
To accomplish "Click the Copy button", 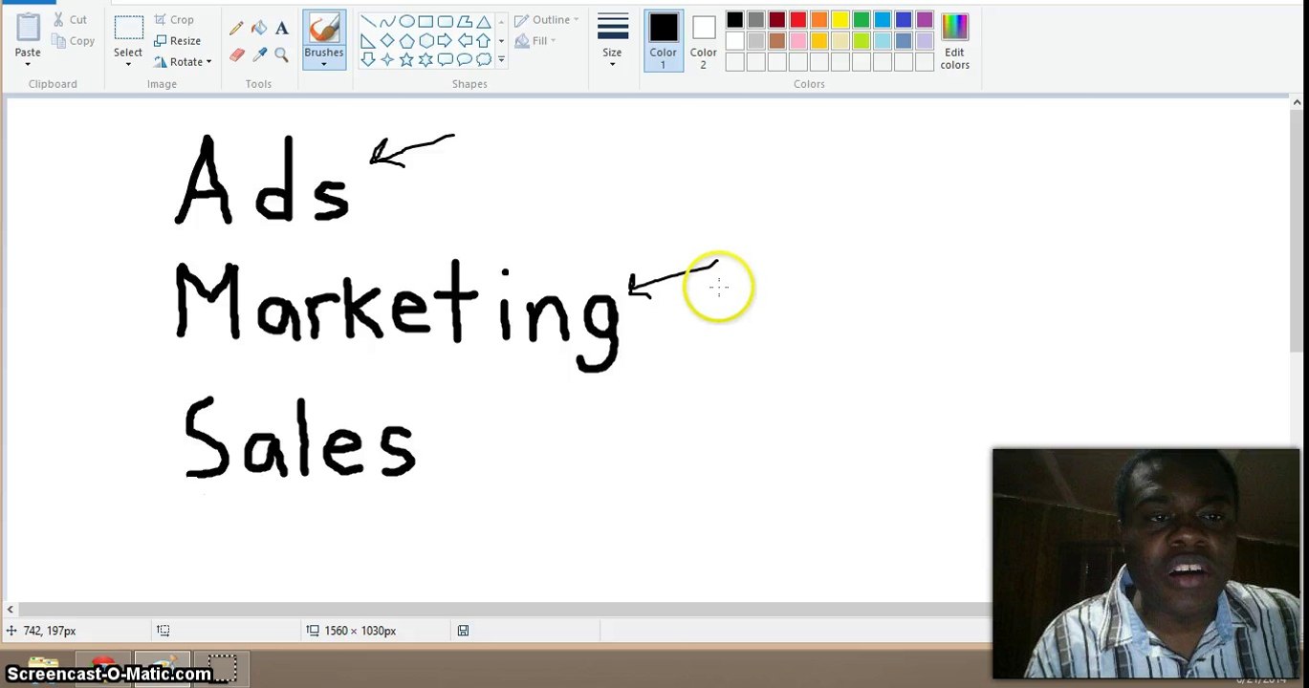I will click(x=74, y=41).
